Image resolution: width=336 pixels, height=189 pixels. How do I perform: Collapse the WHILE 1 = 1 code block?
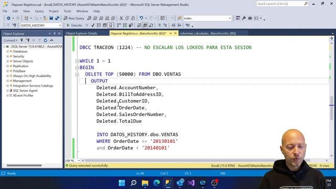pyautogui.click(x=77, y=61)
